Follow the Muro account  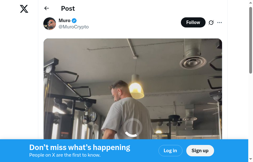[193, 22]
